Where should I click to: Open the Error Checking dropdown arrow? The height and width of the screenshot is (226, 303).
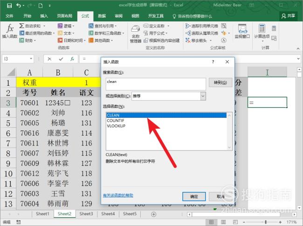coord(229,33)
